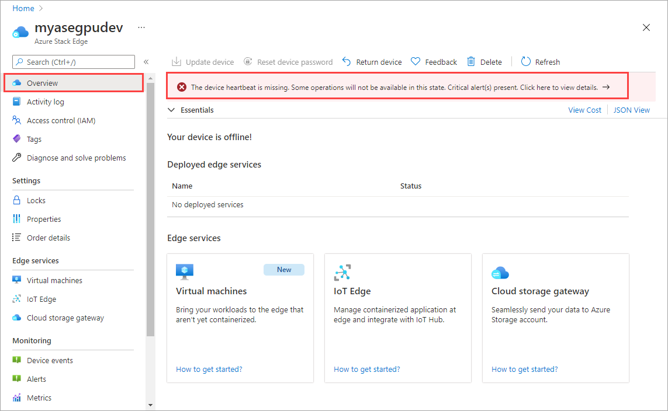The height and width of the screenshot is (411, 668).
Task: Click the Feedback heart icon
Action: [416, 62]
